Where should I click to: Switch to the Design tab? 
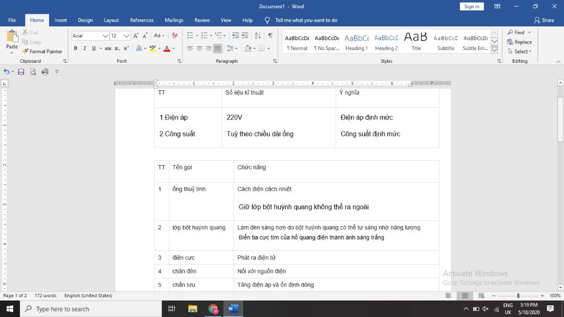tap(85, 20)
